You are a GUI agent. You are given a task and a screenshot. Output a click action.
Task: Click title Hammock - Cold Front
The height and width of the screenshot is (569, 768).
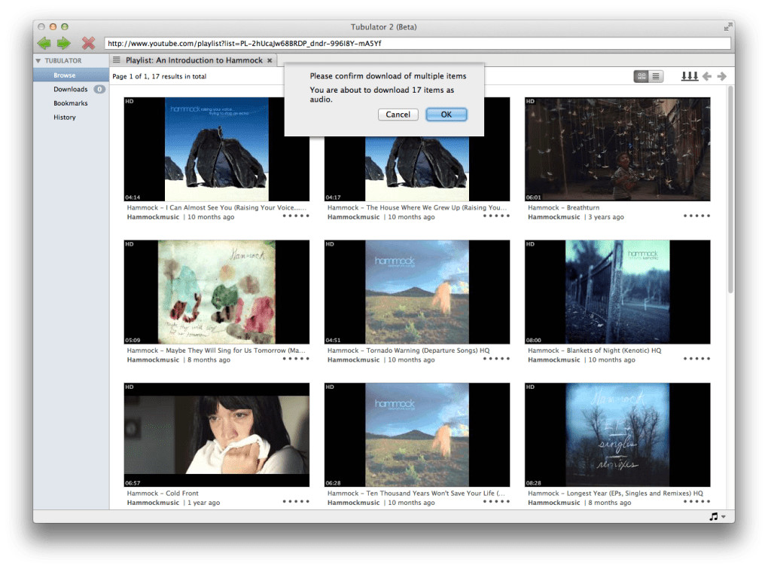coord(163,494)
